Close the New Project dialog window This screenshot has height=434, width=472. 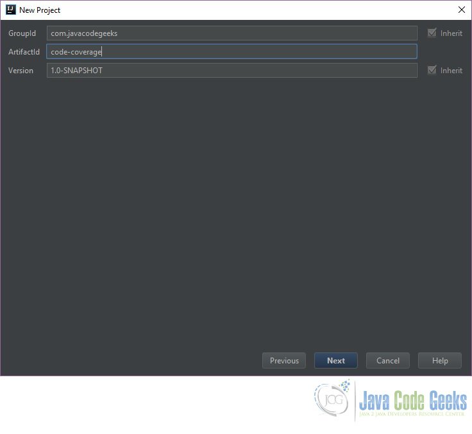(462, 10)
